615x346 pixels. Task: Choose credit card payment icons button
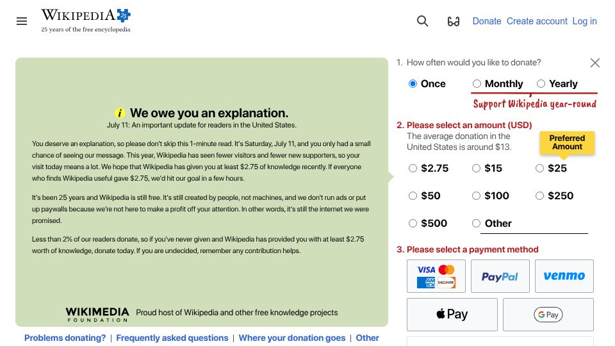coord(436,276)
